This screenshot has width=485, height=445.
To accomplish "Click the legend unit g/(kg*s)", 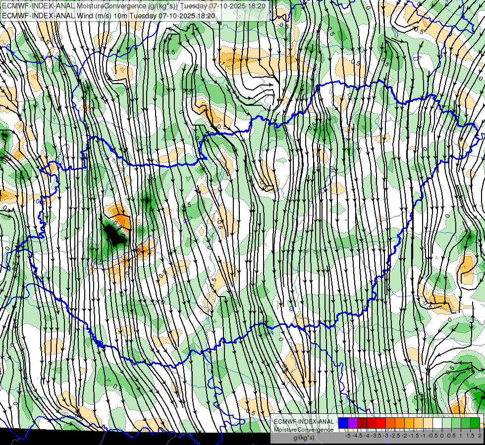I will [304, 438].
